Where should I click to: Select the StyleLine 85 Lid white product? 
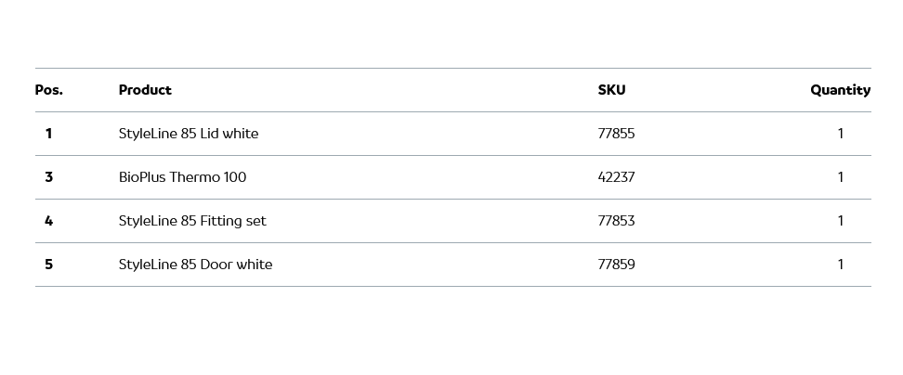pyautogui.click(x=189, y=134)
